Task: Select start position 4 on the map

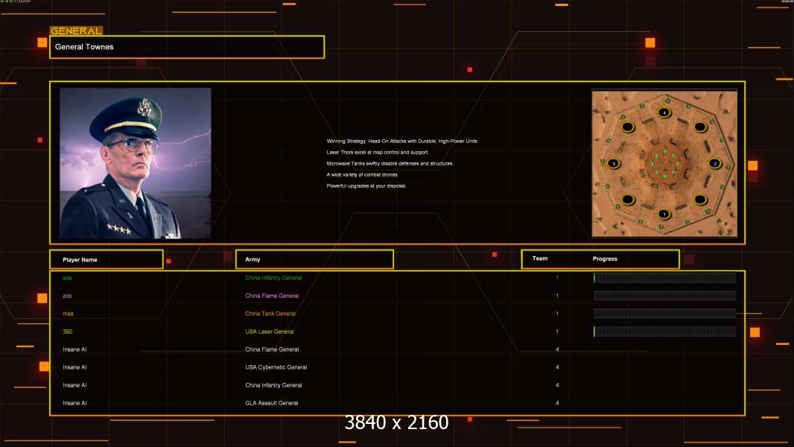Action: [664, 113]
